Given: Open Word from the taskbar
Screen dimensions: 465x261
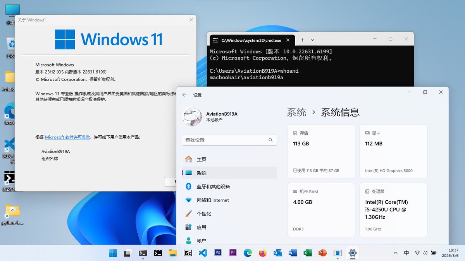Looking at the screenshot, I should [x=293, y=253].
